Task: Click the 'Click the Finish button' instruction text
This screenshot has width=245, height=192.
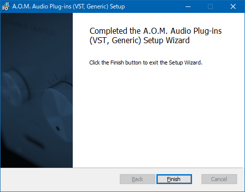Action: point(146,63)
